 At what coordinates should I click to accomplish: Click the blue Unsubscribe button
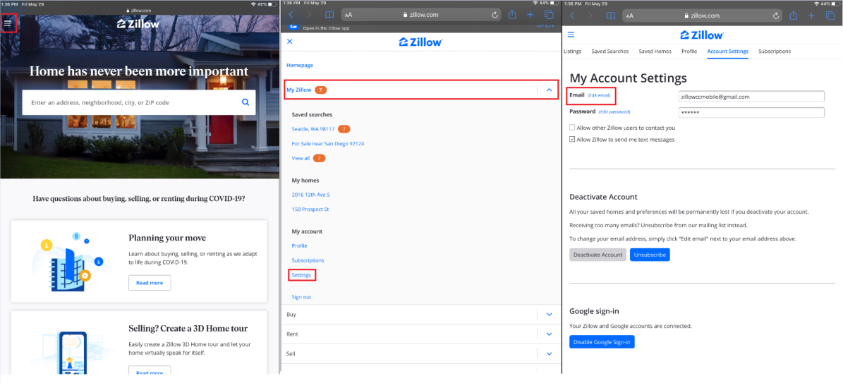tap(650, 255)
